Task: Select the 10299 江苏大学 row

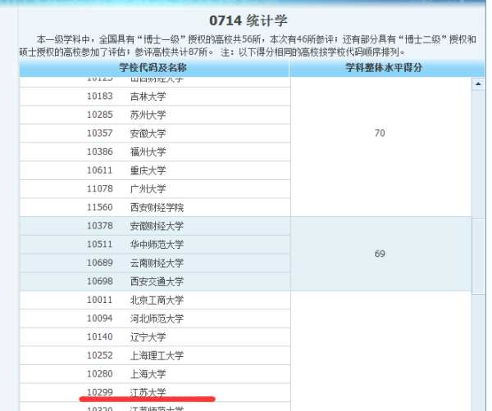Action: tap(155, 392)
